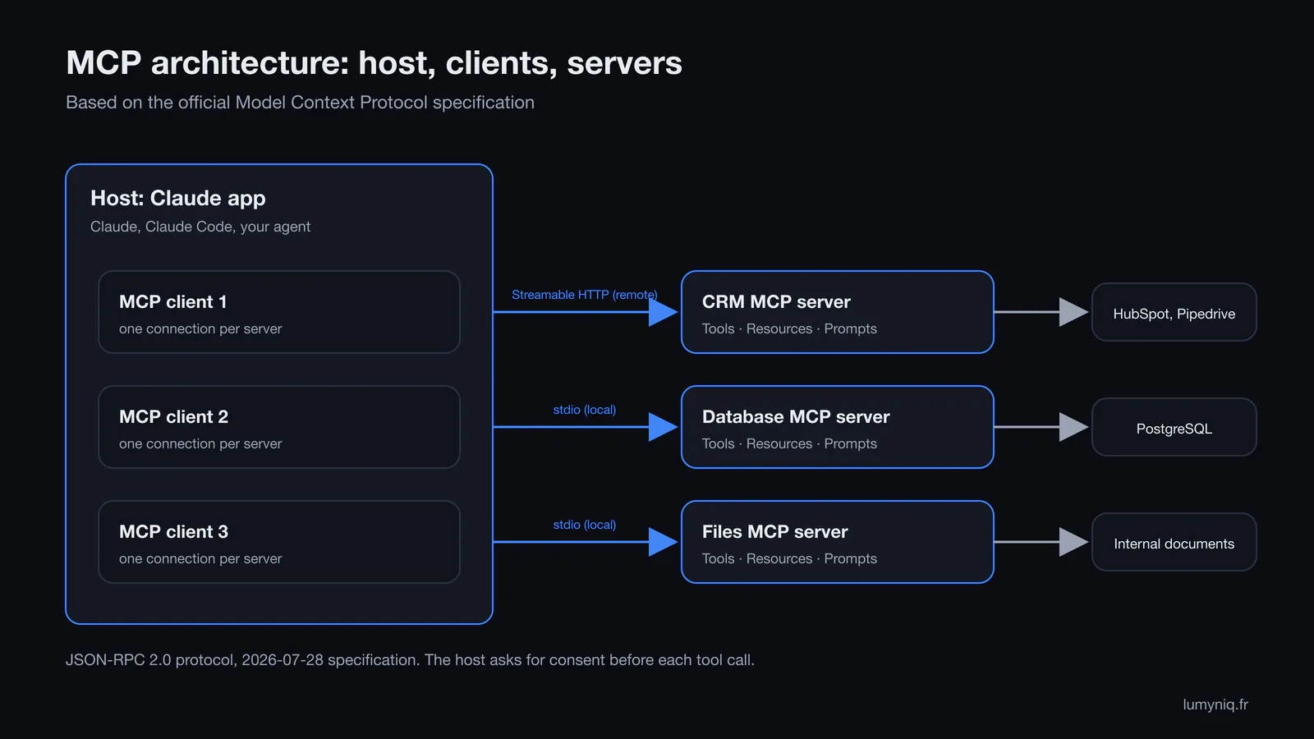
Task: Select the Database MCP server box
Action: (x=838, y=427)
